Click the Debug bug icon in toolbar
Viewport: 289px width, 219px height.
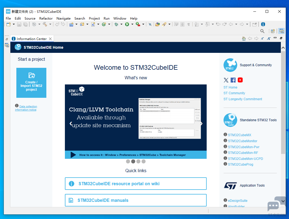click(116, 24)
